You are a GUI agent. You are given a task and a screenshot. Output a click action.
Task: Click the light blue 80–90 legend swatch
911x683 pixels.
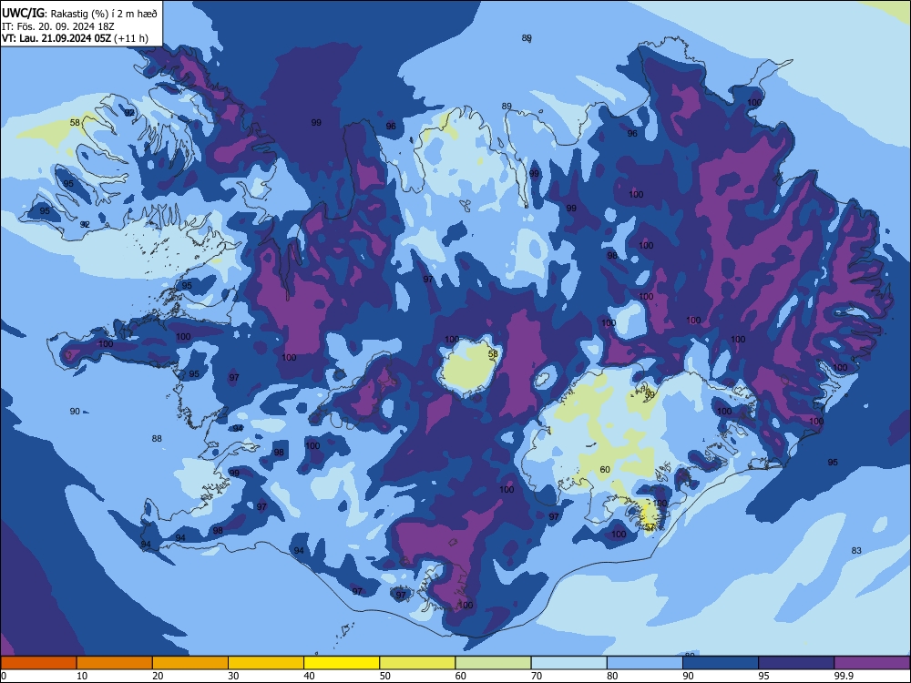[x=645, y=663]
